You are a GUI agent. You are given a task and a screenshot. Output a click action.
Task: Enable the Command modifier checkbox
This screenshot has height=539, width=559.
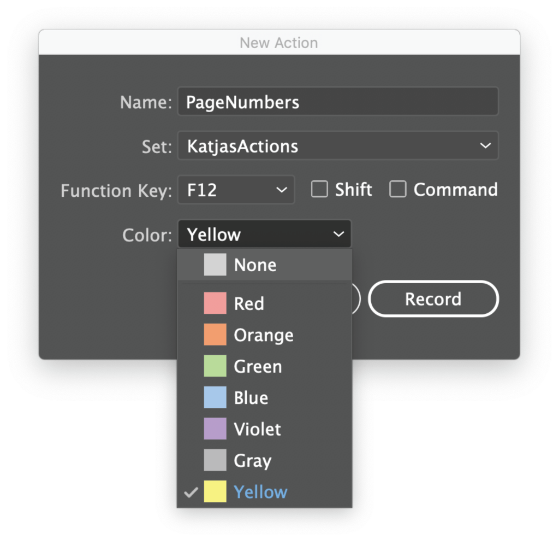coord(398,189)
